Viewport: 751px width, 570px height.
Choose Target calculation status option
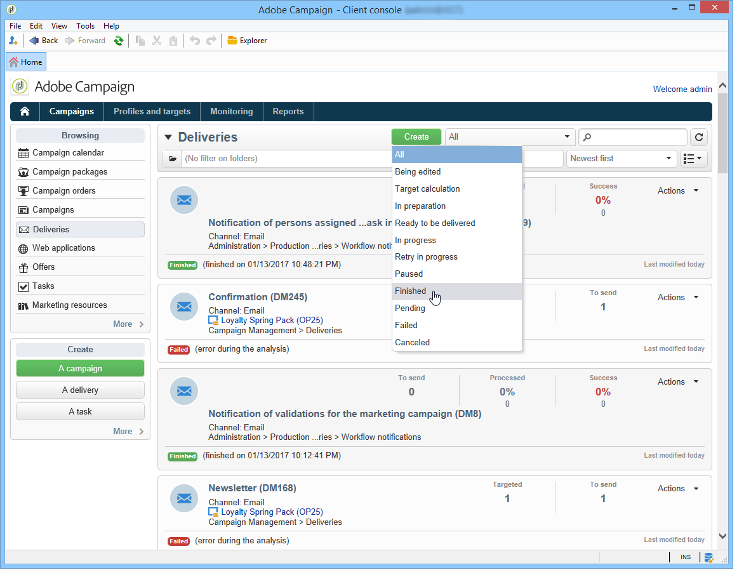pyautogui.click(x=457, y=189)
